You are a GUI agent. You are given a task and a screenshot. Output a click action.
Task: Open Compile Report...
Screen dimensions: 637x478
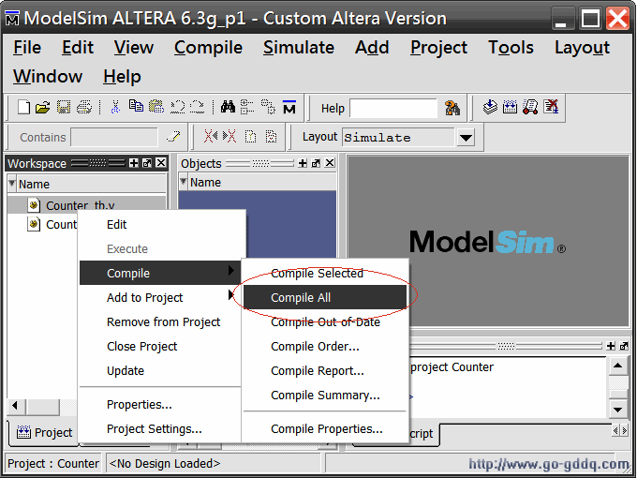325,371
